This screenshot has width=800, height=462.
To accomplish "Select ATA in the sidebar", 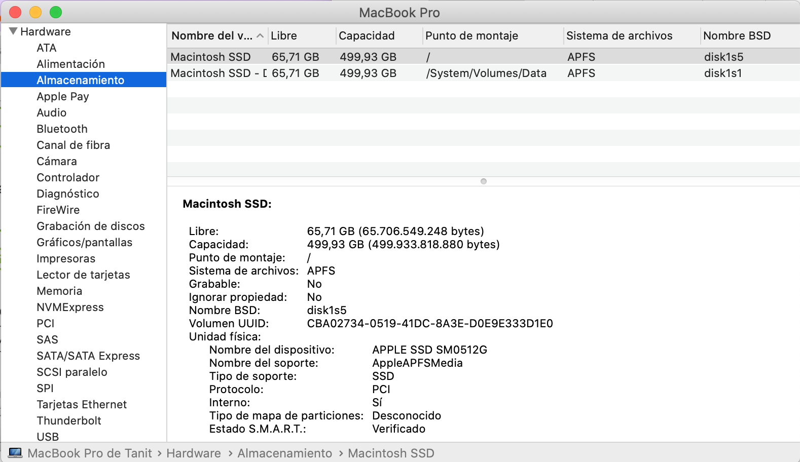I will [x=47, y=48].
